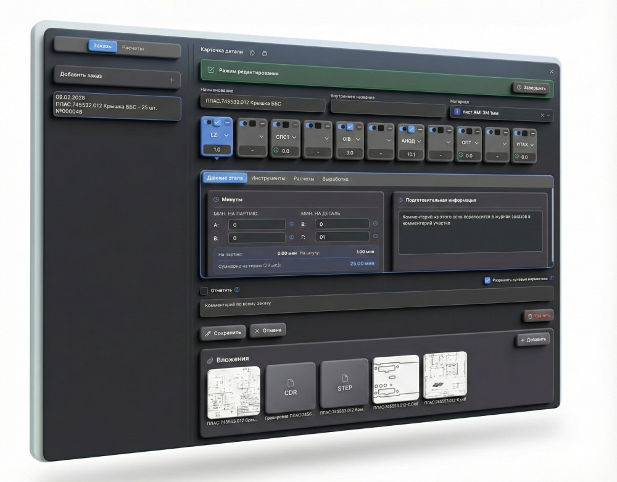Click the copy icon beside Карточка детали
The image size is (617, 482).
[x=252, y=53]
